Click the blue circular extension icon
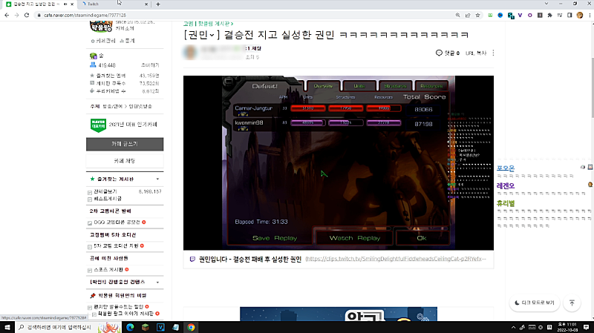 pyautogui.click(x=500, y=15)
